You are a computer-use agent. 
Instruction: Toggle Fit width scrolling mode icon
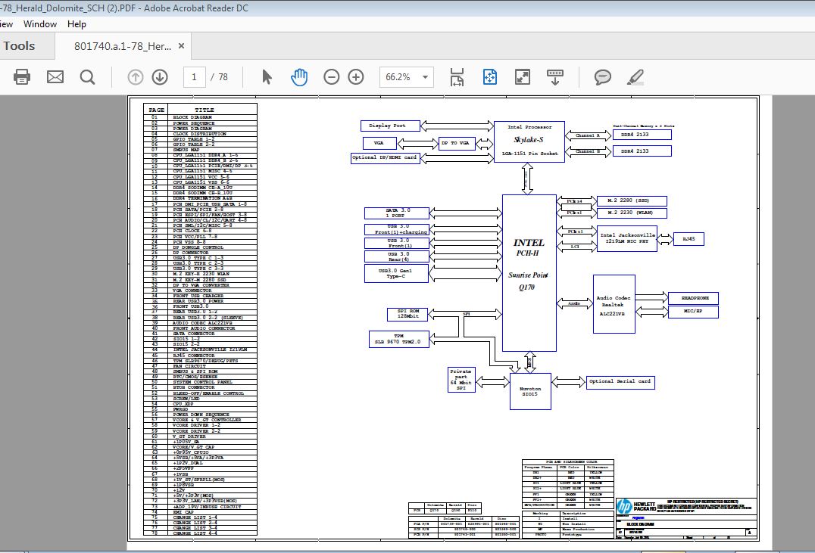tap(457, 77)
